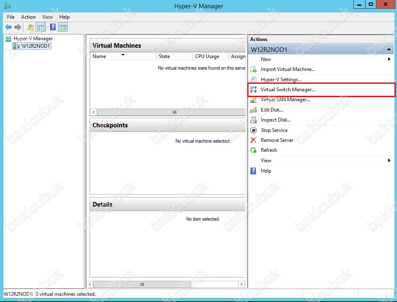
Task: Click the Edit Disk pencil icon
Action: pos(253,110)
